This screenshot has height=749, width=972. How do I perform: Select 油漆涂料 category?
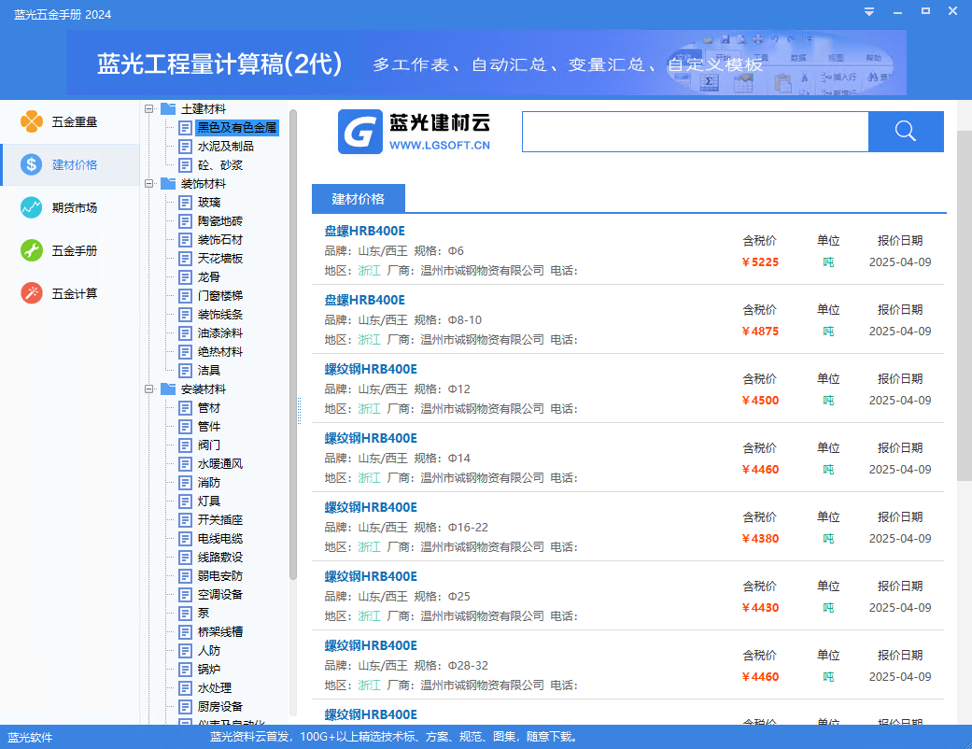(x=220, y=333)
